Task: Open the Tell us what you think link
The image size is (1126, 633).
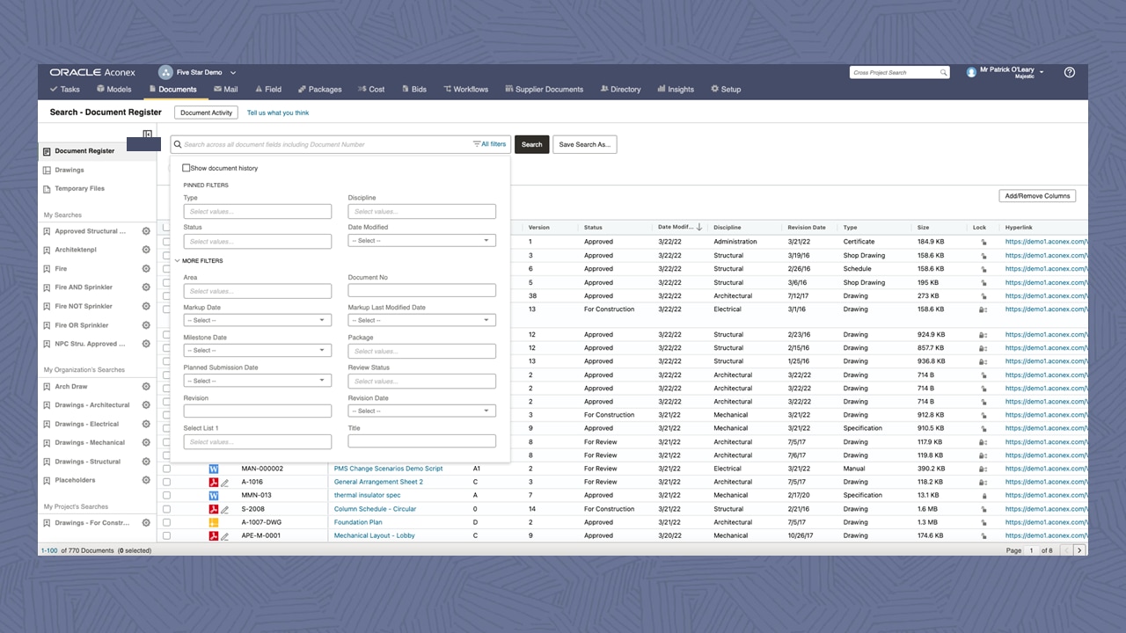Action: pyautogui.click(x=278, y=113)
